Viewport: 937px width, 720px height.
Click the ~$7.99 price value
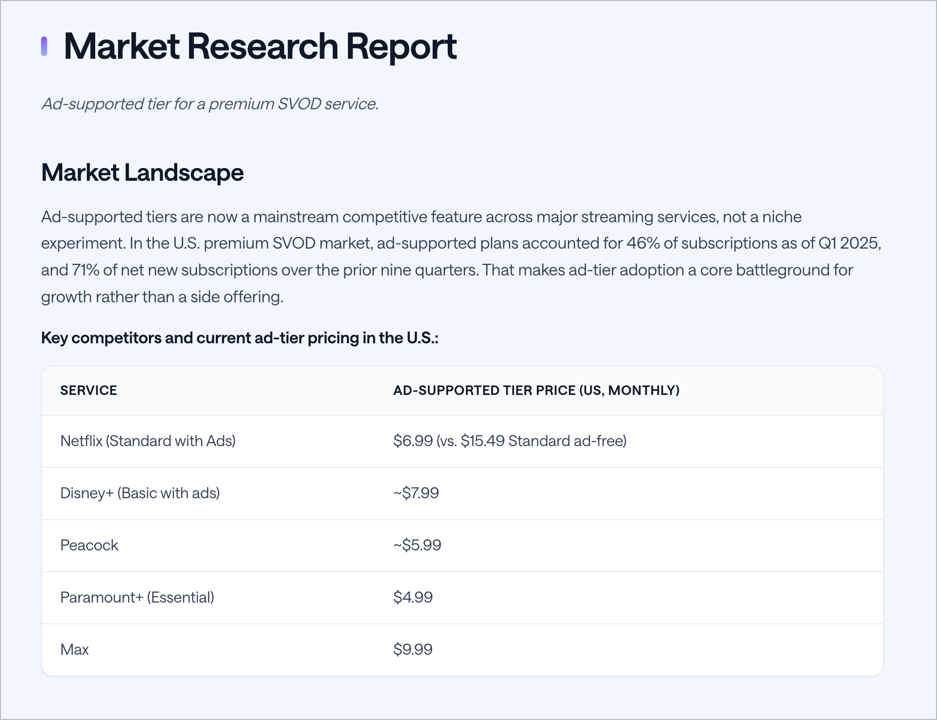416,493
